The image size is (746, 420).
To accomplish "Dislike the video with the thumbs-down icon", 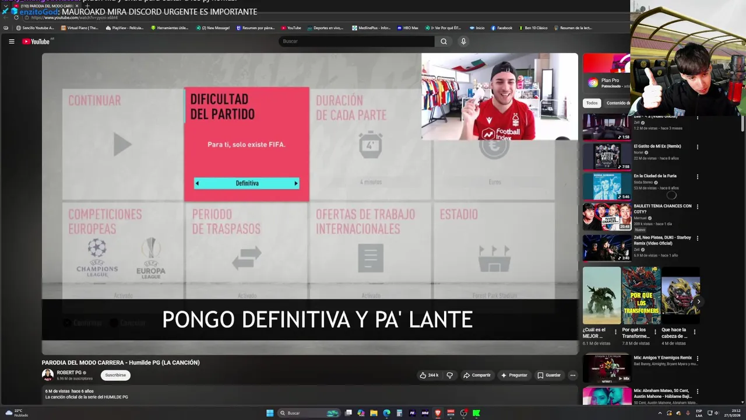I will [x=449, y=375].
